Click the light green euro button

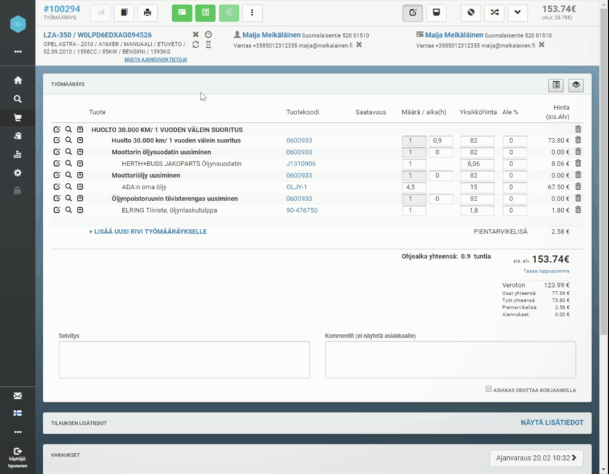click(229, 12)
